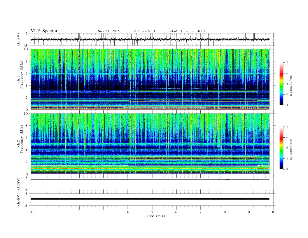Click the "10" minute time tick label
308x238 pixels.
(273, 212)
